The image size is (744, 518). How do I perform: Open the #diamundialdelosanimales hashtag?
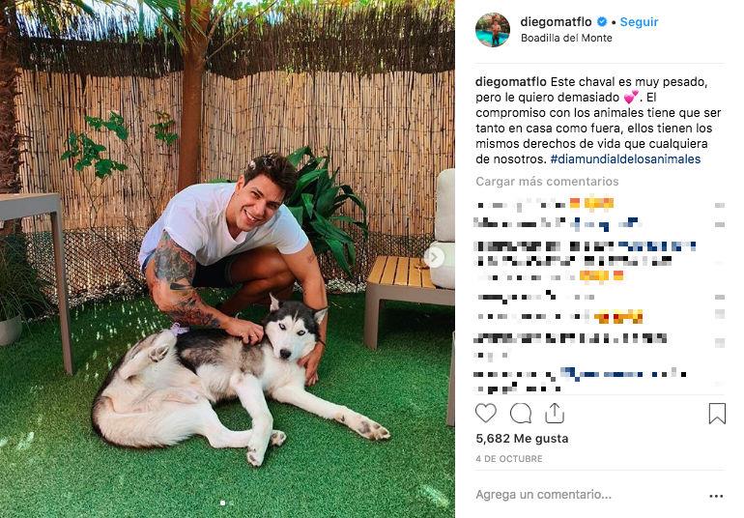point(625,159)
